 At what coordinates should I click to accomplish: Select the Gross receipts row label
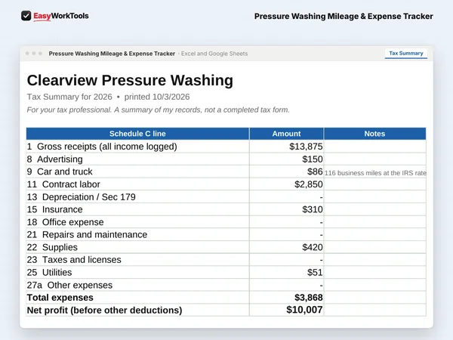pyautogui.click(x=102, y=147)
